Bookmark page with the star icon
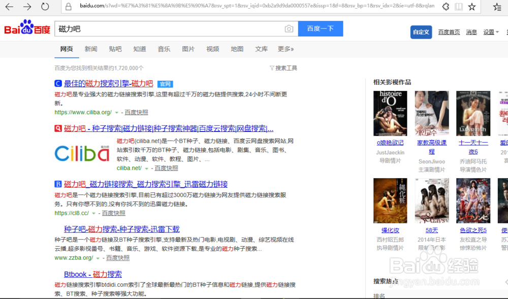Screen dimensions: 508x299 (x=472, y=7)
